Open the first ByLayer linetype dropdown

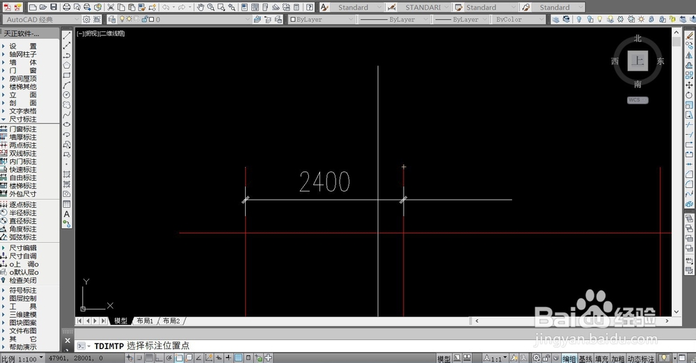click(394, 19)
